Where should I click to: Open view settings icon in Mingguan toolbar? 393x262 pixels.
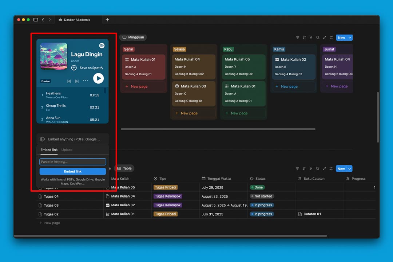(x=332, y=37)
